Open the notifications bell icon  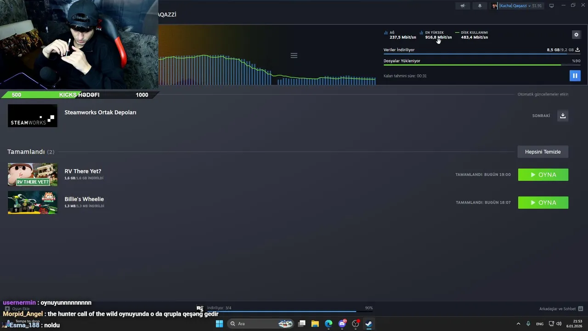click(480, 6)
